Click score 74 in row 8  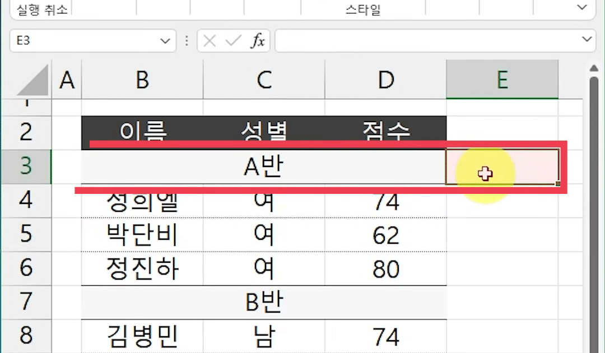coord(386,336)
